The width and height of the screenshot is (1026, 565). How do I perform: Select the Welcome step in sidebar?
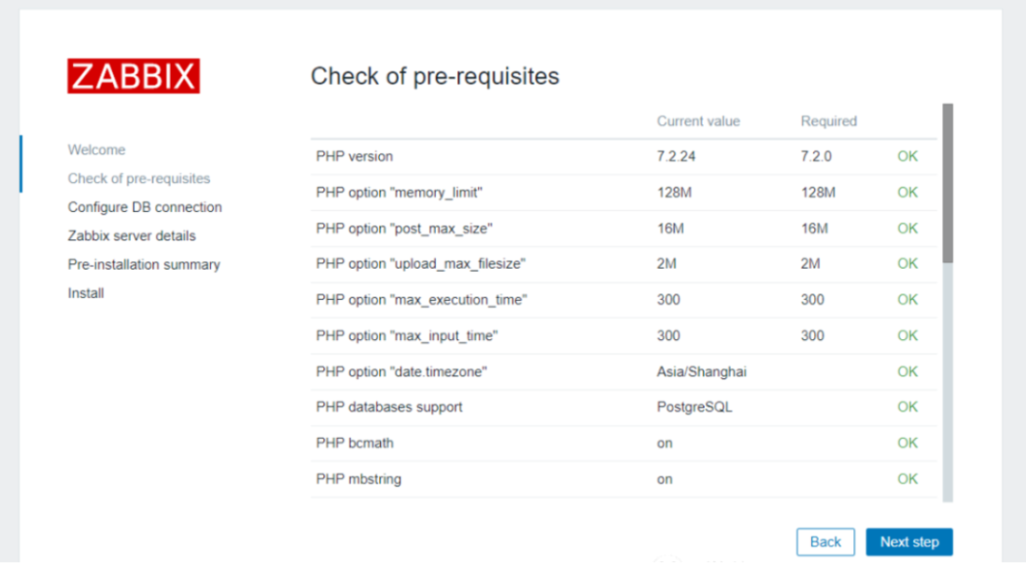(x=96, y=150)
